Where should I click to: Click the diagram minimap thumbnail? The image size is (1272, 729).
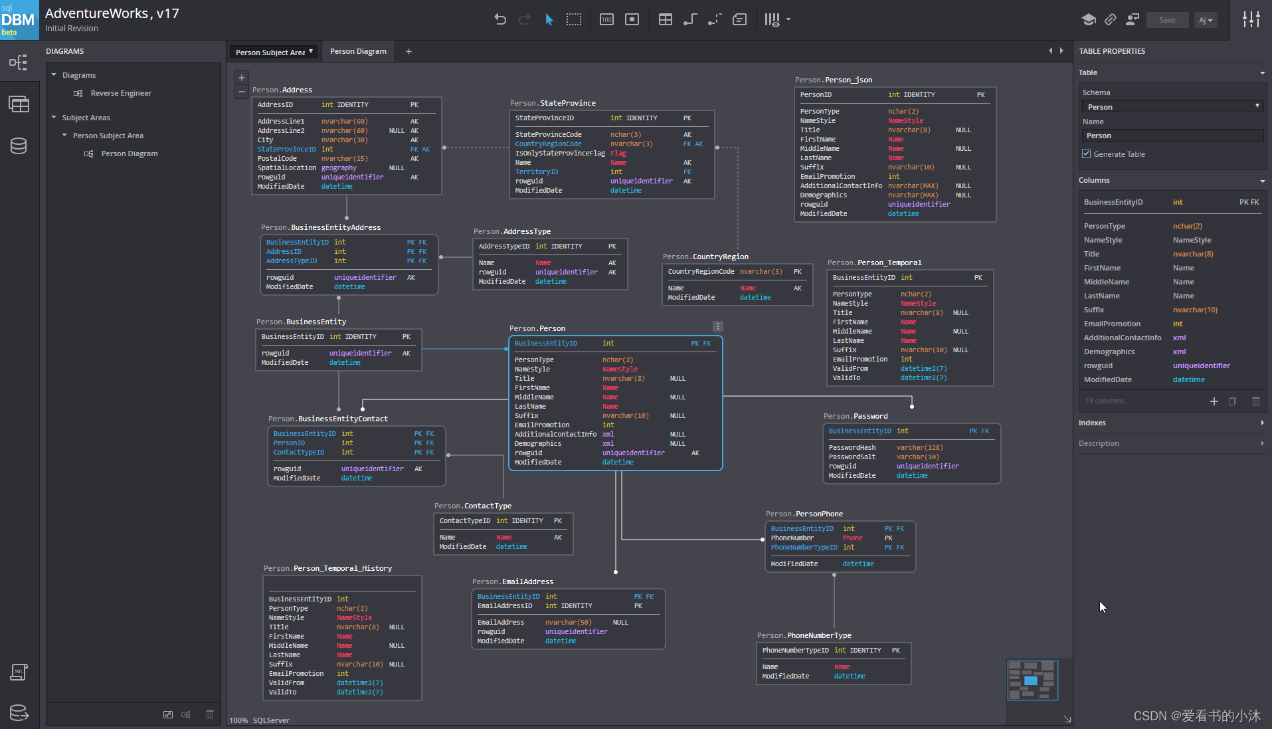1032,680
